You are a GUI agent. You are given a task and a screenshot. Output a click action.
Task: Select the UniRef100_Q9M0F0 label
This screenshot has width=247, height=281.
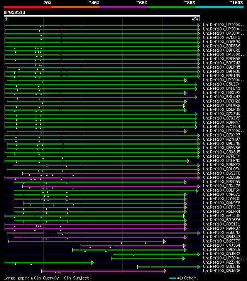(x=222, y=169)
